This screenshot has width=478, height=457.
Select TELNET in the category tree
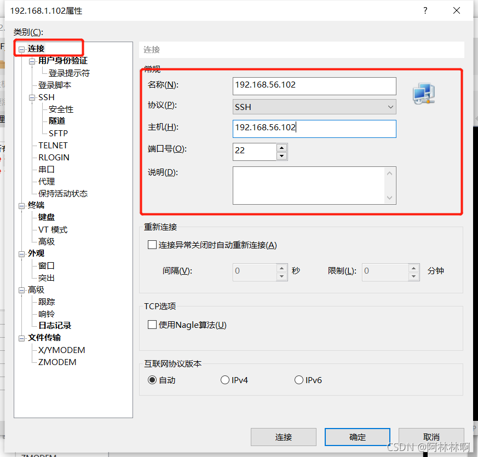coord(53,146)
